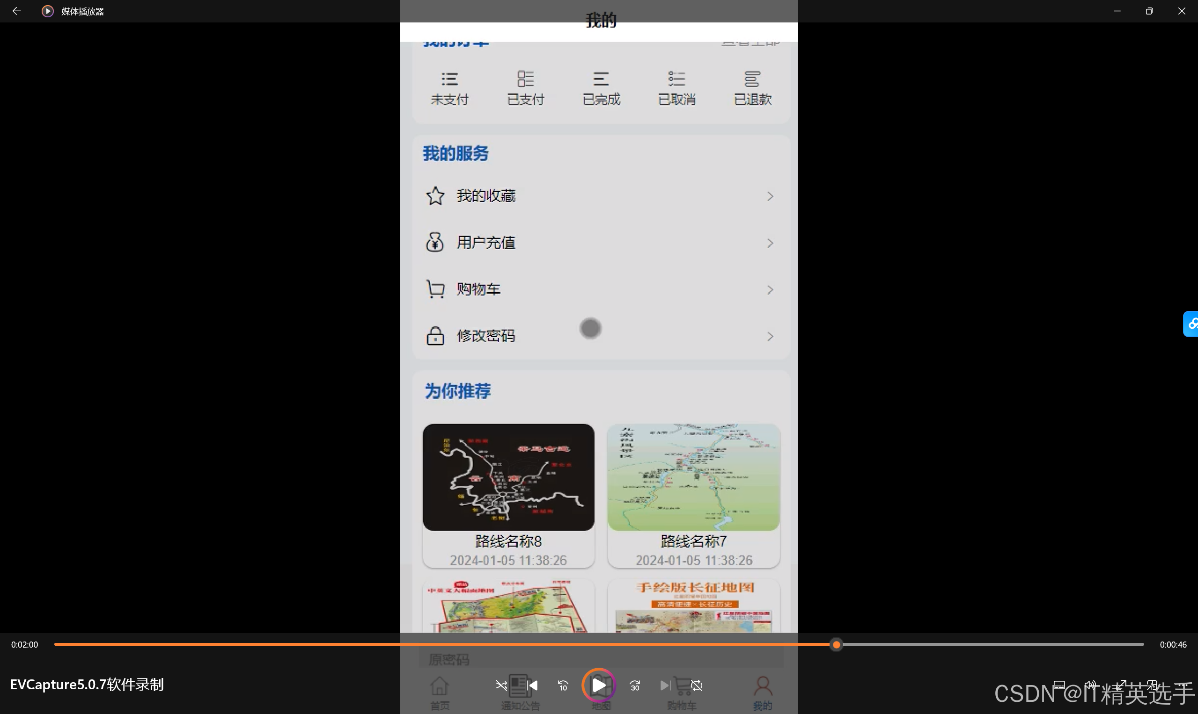Expand 购物车 row chevron
The image size is (1198, 714).
[x=770, y=289]
